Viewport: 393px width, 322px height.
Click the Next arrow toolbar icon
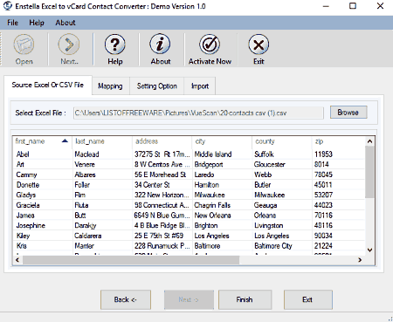tap(69, 45)
